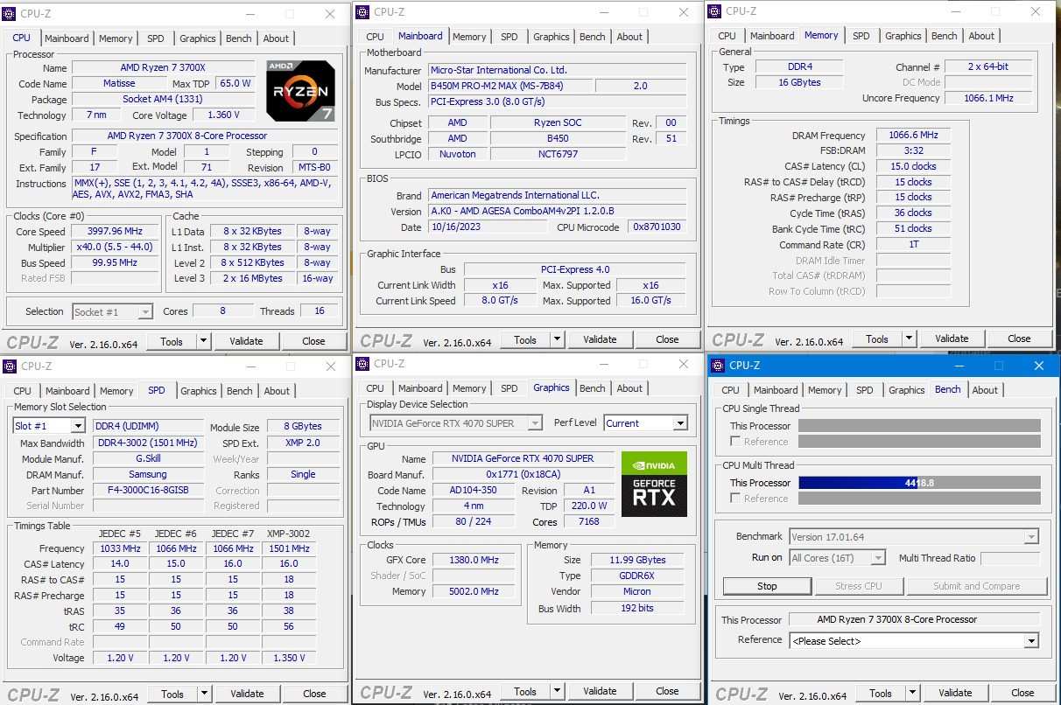Click the multi thread Reference bar
The height and width of the screenshot is (705, 1061).
(919, 499)
